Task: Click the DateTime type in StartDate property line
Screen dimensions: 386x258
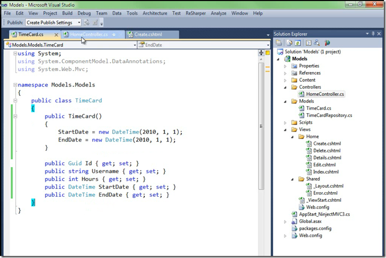Action: click(81, 187)
